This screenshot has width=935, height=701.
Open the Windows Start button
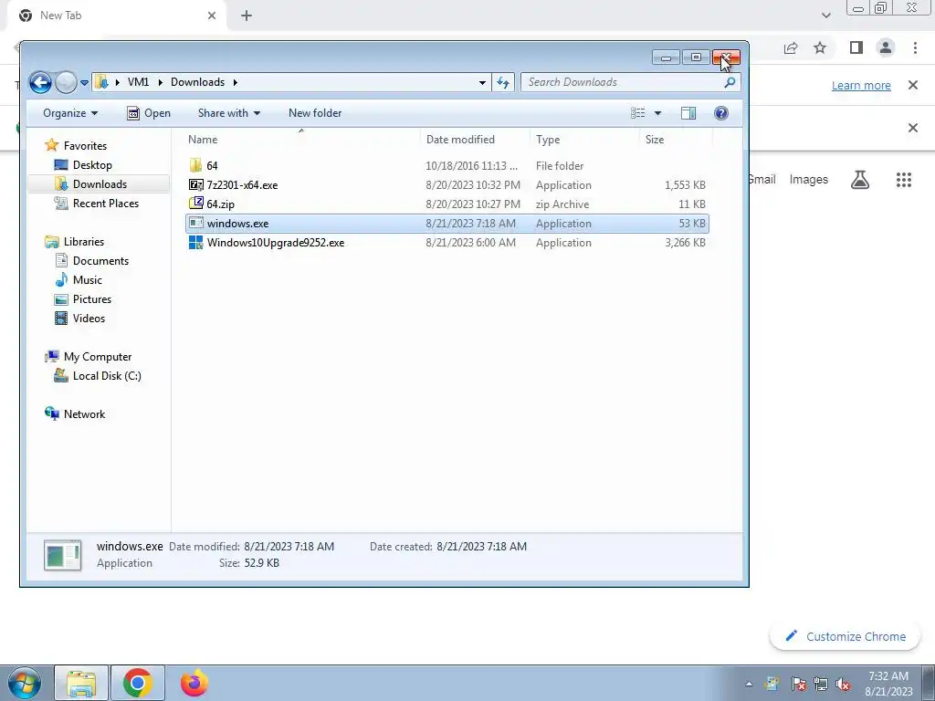(x=25, y=683)
